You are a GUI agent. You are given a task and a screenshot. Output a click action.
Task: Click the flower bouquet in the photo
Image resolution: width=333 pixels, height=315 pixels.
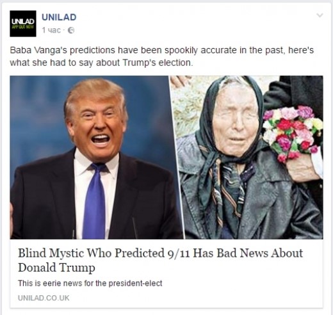(x=292, y=133)
